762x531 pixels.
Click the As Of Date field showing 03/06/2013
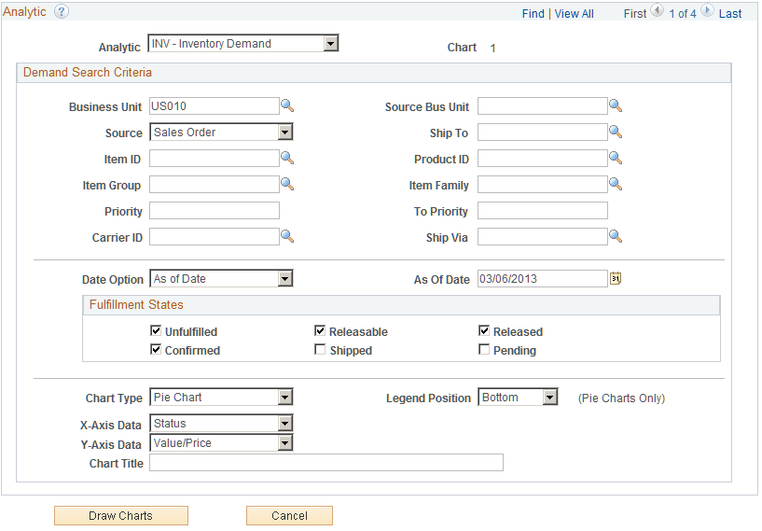coord(542,279)
